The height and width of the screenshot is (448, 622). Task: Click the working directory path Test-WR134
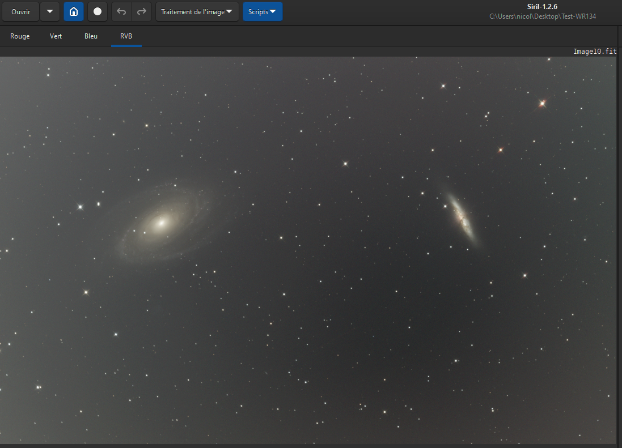click(x=543, y=16)
